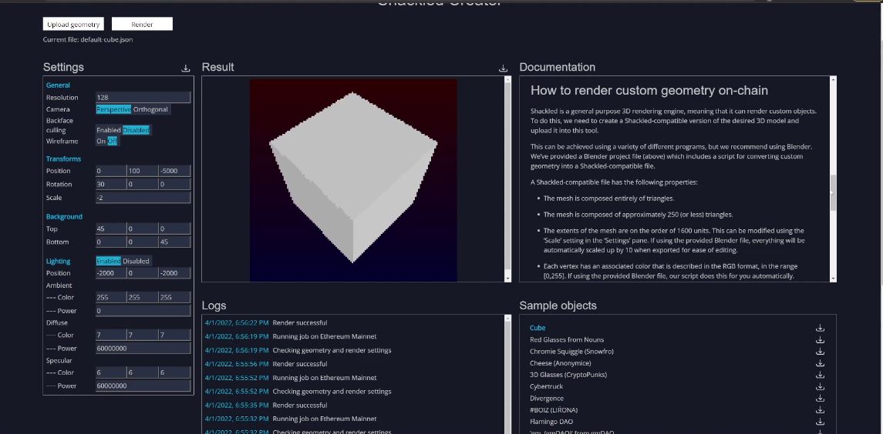Viewport: 883px width, 434px height.
Task: Click the Documentation panel scrollbar thumb
Action: click(x=833, y=193)
